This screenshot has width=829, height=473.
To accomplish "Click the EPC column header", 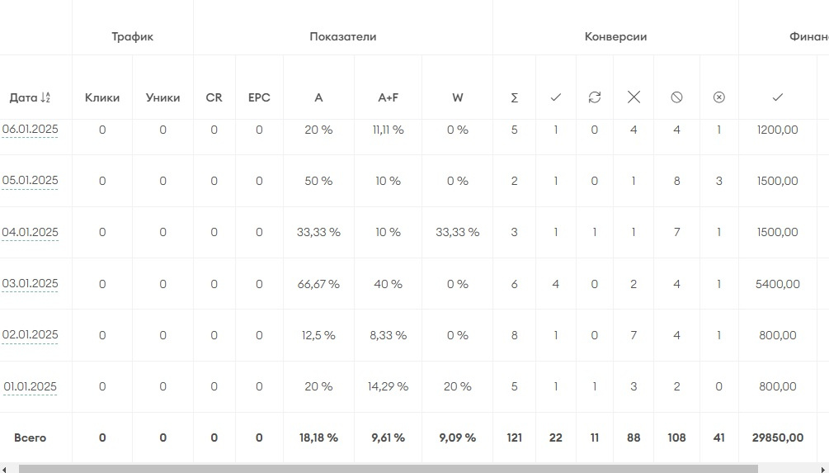I will (259, 97).
